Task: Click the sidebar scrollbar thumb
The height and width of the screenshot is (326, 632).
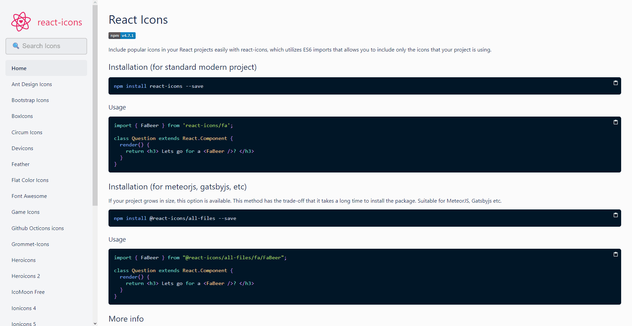Action: 95,105
